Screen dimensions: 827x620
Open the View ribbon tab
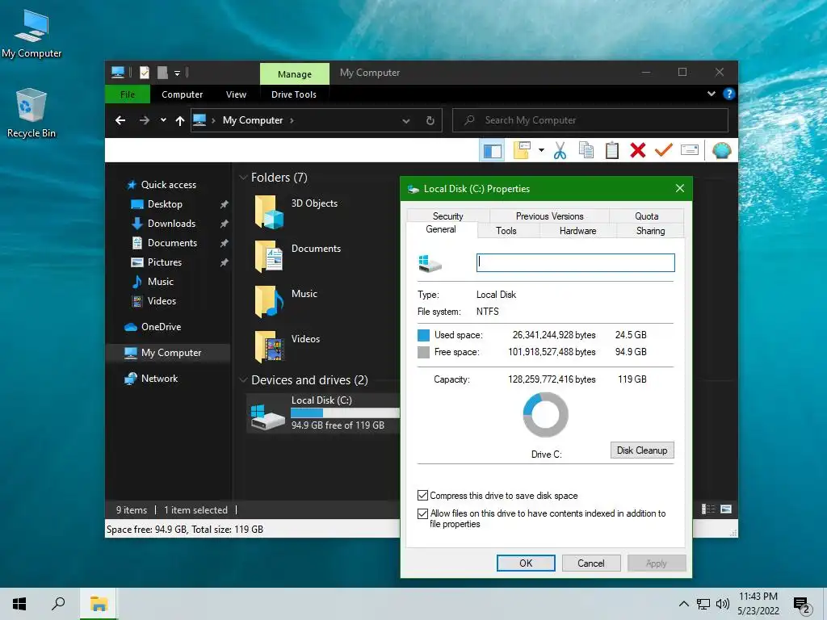pyautogui.click(x=236, y=94)
